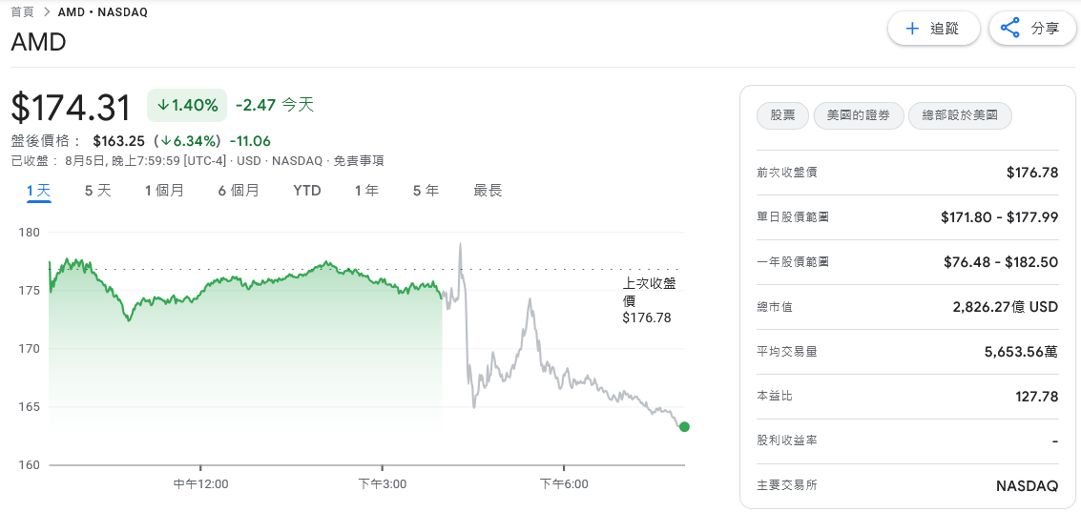The width and height of the screenshot is (1081, 512).
Task: Click the green dot at the end of the chart line
Action: click(x=684, y=426)
